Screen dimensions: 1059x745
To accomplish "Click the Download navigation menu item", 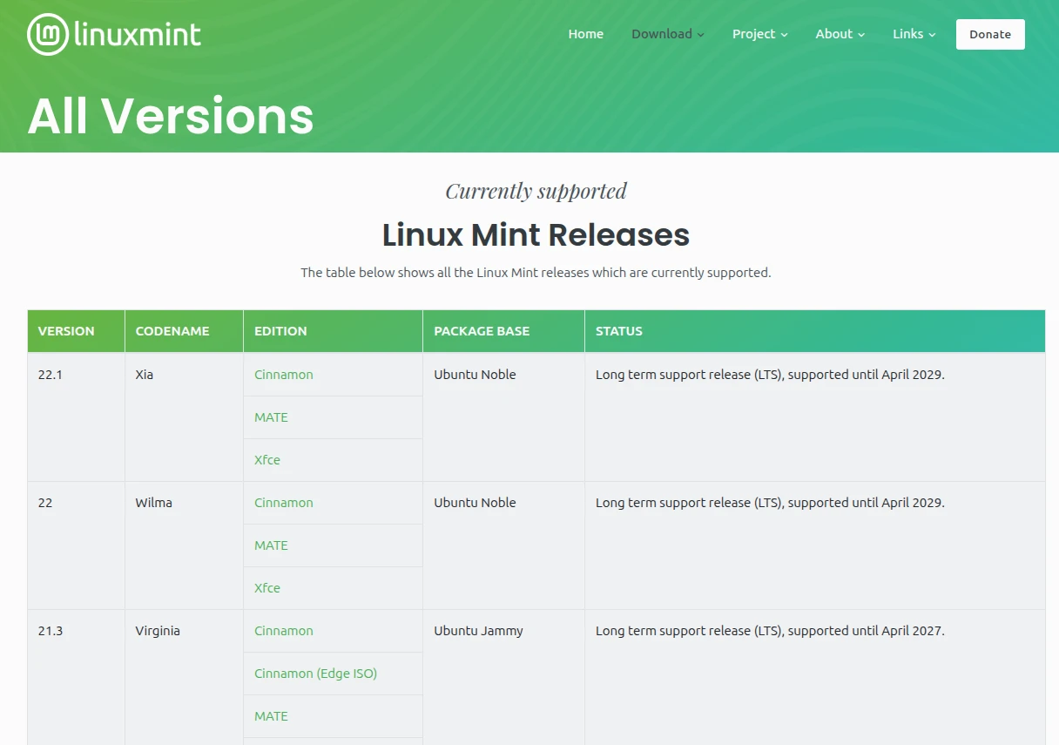I will (x=662, y=34).
